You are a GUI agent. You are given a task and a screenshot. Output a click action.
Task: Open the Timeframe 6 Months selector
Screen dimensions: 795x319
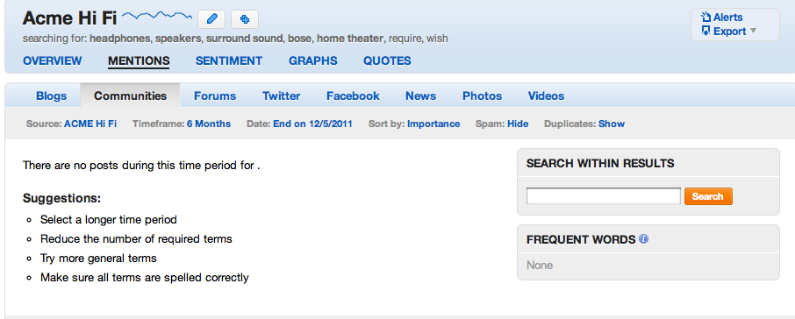pyautogui.click(x=208, y=124)
